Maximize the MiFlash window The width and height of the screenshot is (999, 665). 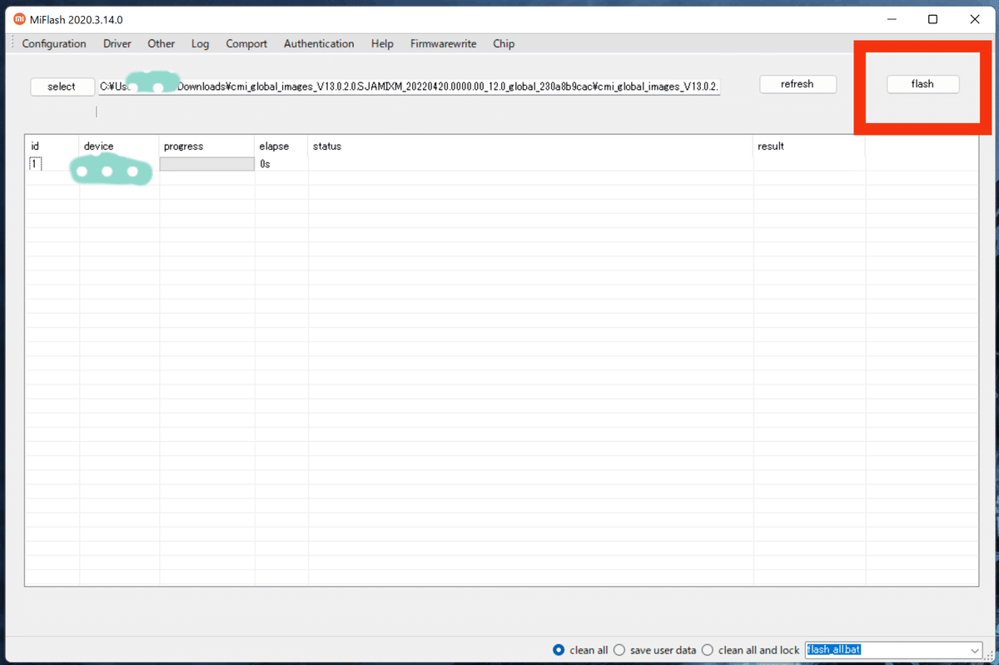(933, 19)
